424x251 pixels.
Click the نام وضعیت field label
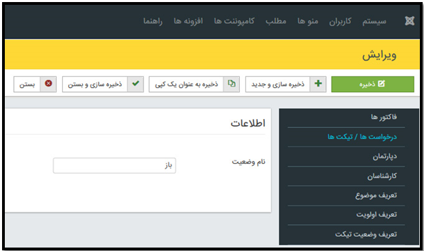click(248, 162)
